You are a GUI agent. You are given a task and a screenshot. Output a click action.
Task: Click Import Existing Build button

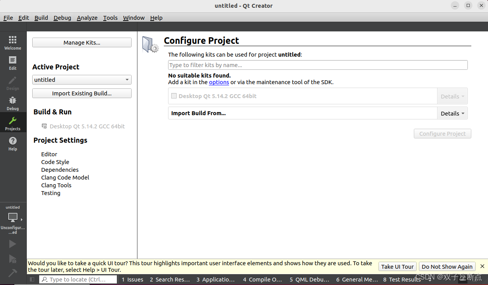[82, 93]
